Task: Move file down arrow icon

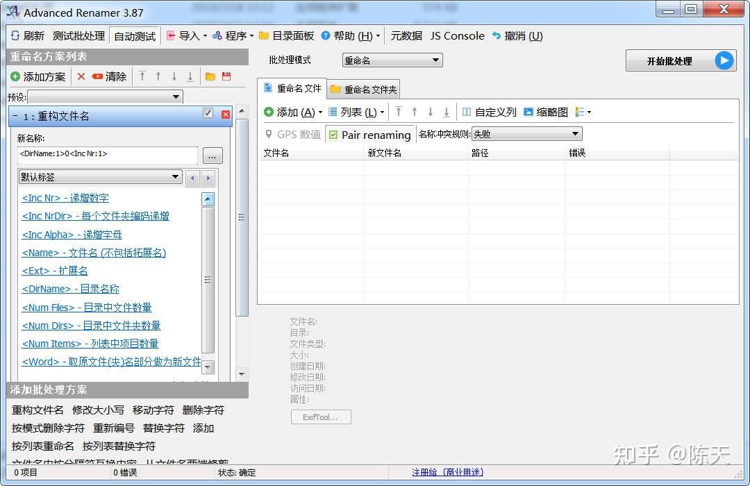Action: click(x=431, y=112)
